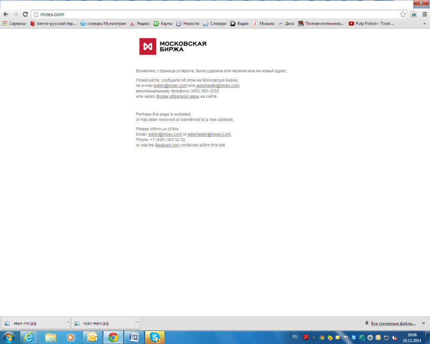Expand options arrow for евро сто.jpg
Viewport: 430px width, 344px height.
(x=67, y=323)
